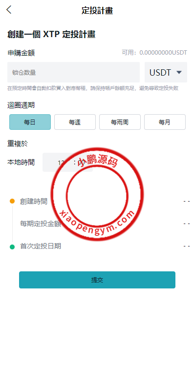Select the 每日 daily cycle option
193x388 pixels.
pos(30,122)
